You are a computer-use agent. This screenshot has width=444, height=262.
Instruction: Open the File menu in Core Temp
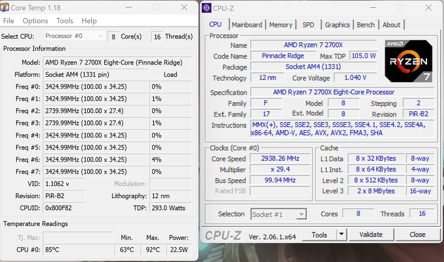pyautogui.click(x=8, y=21)
